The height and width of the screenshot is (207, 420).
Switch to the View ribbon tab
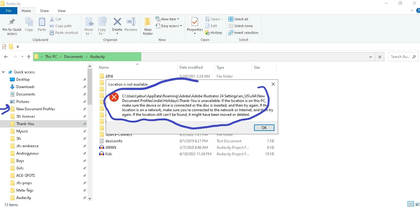tap(62, 11)
